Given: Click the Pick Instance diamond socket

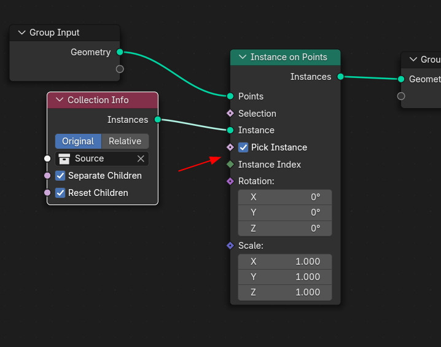Looking at the screenshot, I should coord(230,147).
